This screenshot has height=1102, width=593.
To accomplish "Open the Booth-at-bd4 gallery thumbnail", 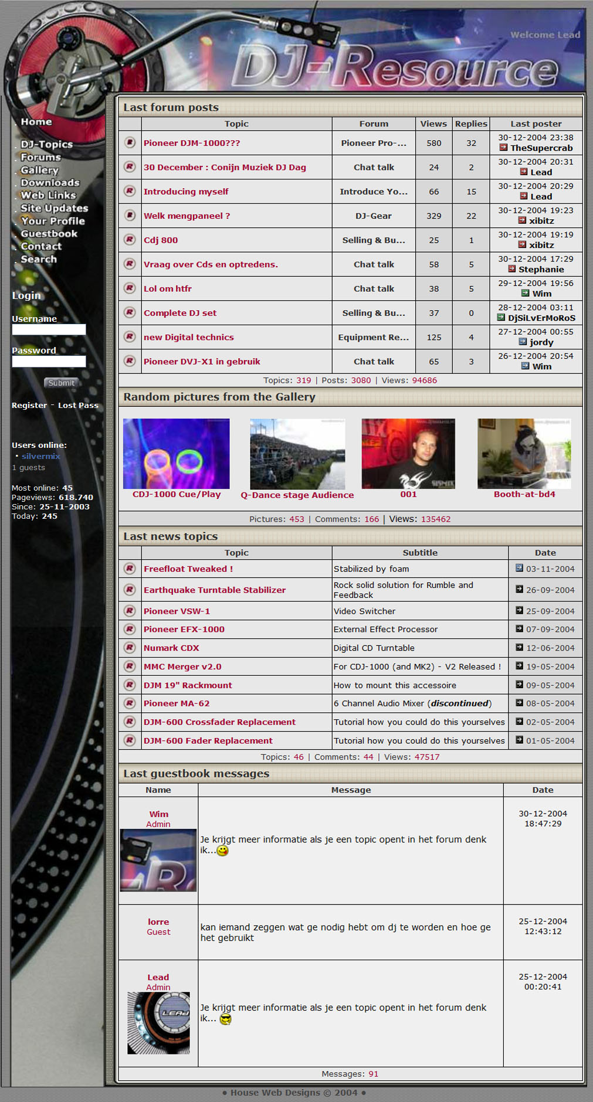I will point(524,454).
